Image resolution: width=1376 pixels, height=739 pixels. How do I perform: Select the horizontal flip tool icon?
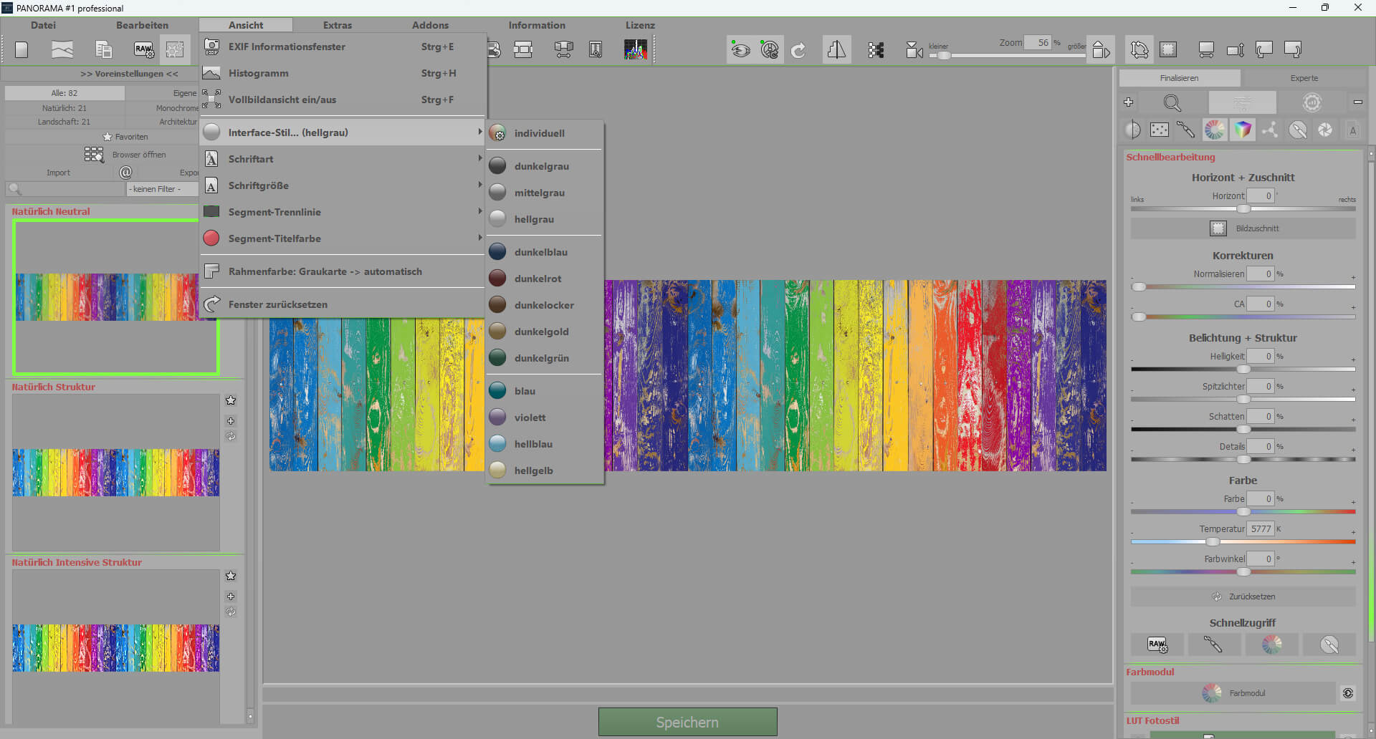pyautogui.click(x=836, y=49)
